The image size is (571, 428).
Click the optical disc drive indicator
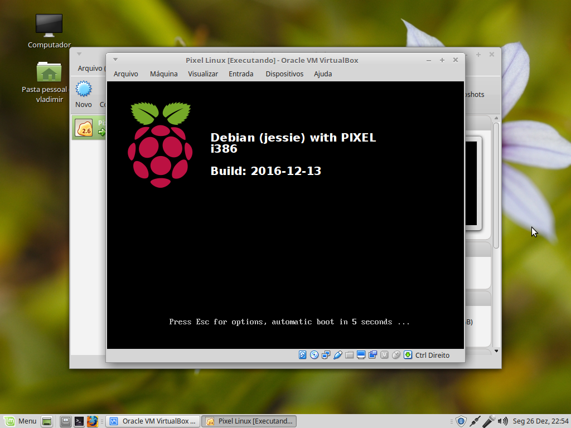pos(314,355)
